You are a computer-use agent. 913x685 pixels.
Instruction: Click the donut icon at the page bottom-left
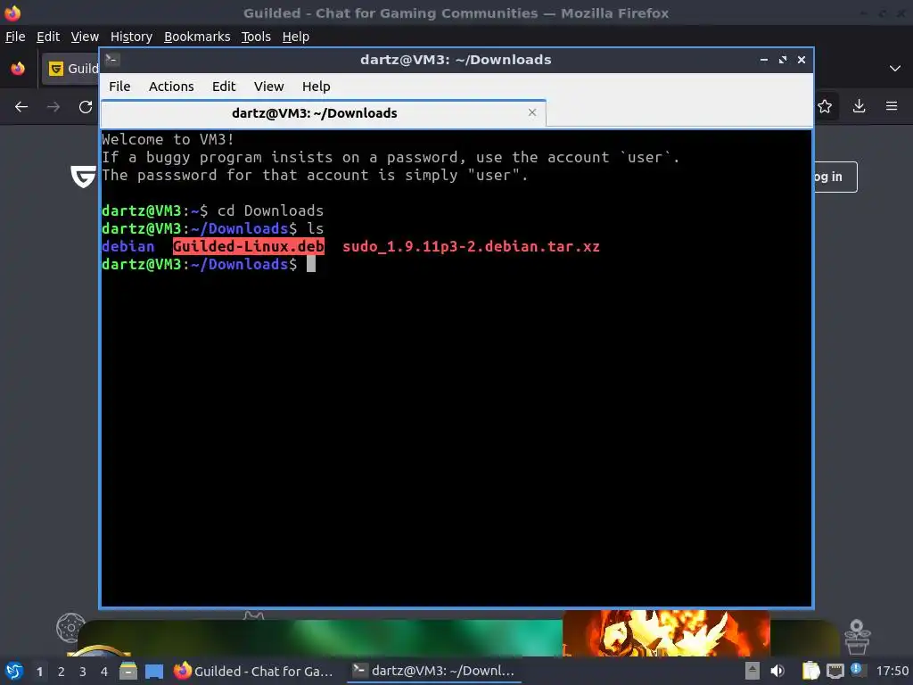(x=70, y=627)
